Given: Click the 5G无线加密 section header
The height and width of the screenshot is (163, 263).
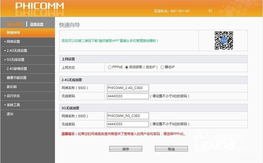Looking at the screenshot, I should 153,108.
